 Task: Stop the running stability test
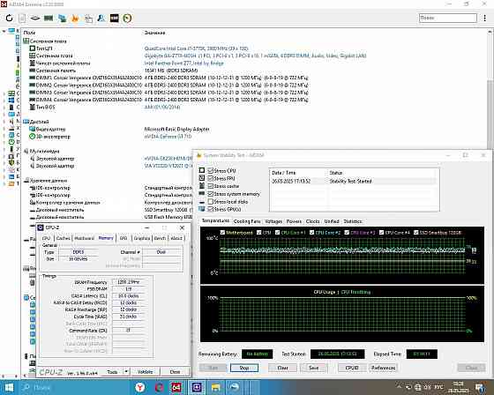tap(244, 368)
